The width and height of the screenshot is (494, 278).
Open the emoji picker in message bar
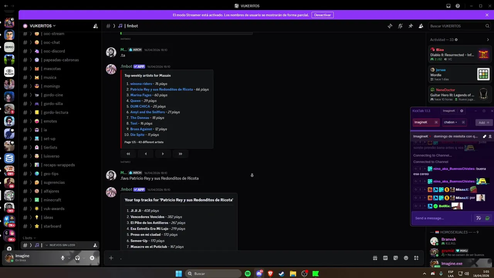(x=406, y=258)
